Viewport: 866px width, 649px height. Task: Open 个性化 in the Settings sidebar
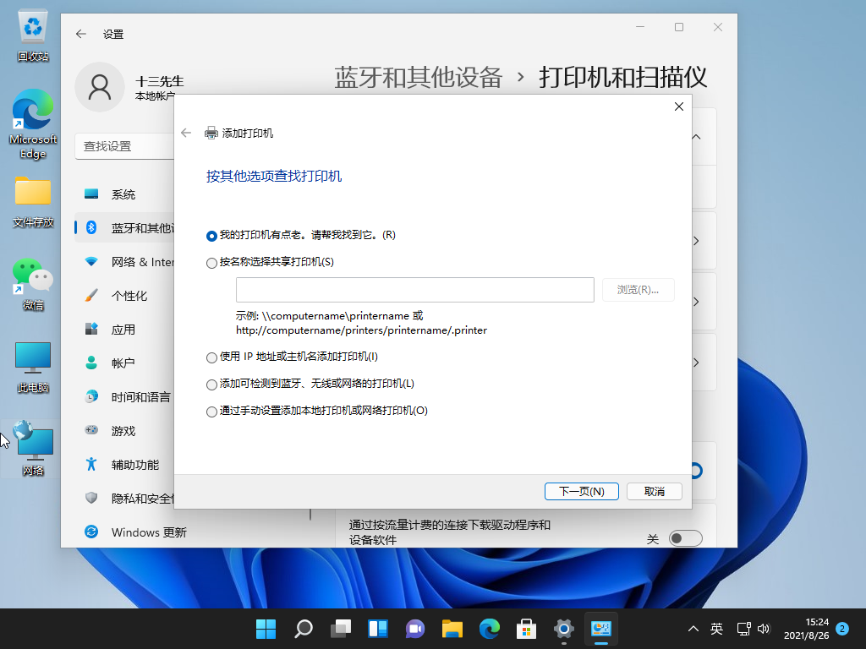129,296
